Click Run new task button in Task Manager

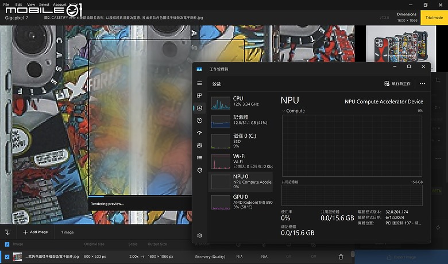click(x=397, y=84)
